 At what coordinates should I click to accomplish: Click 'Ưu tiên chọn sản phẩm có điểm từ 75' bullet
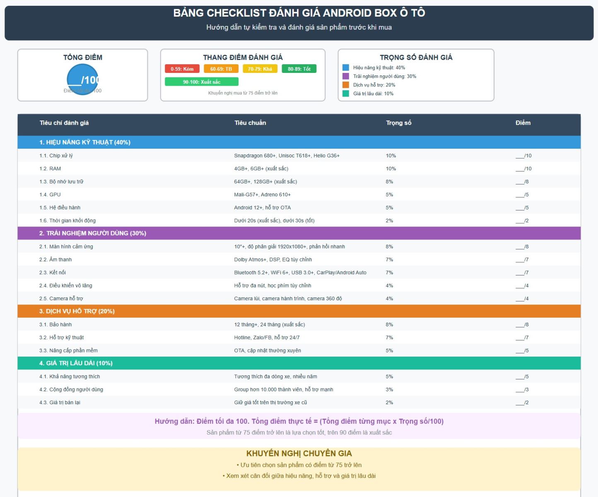pos(299,465)
